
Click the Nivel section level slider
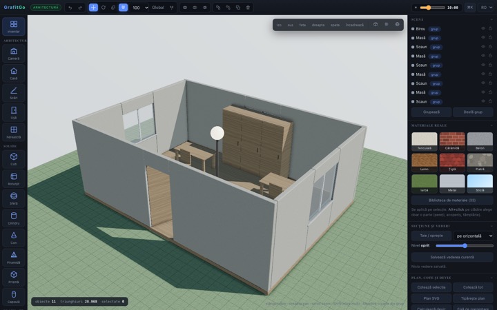point(465,245)
